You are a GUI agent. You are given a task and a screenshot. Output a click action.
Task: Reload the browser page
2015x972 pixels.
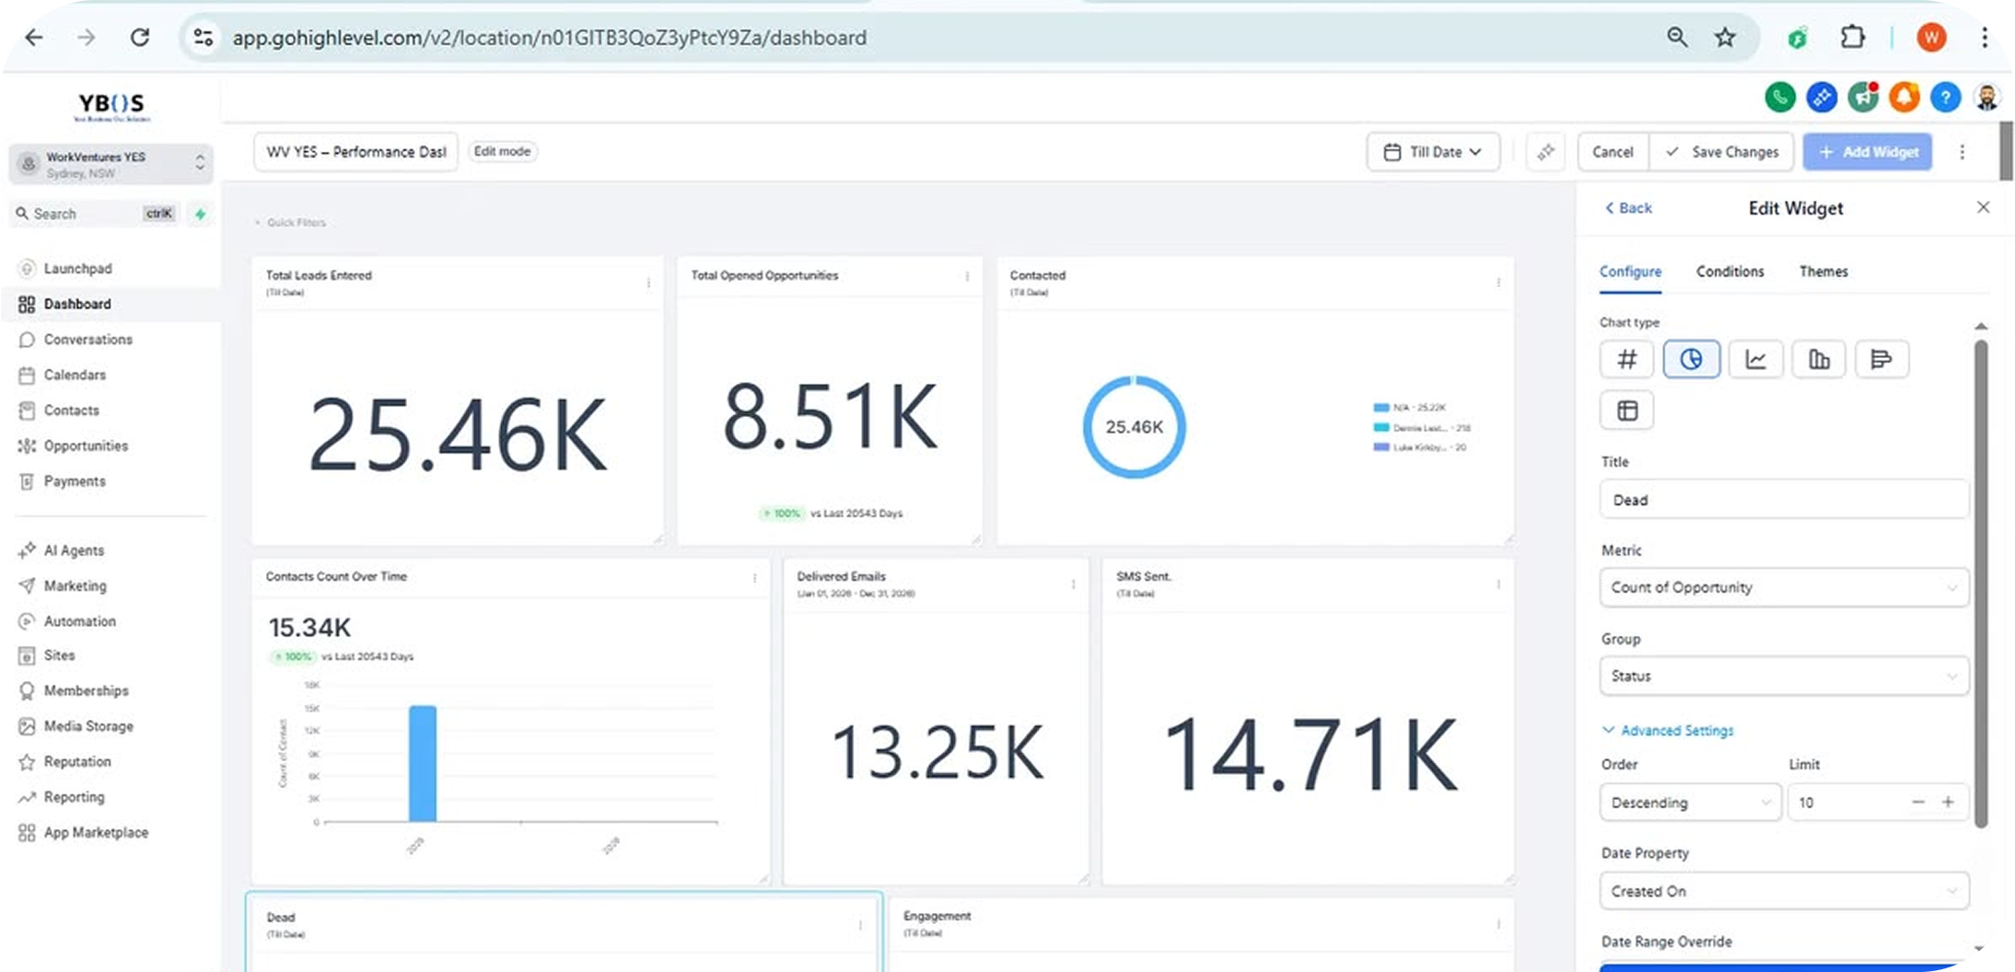click(x=140, y=38)
